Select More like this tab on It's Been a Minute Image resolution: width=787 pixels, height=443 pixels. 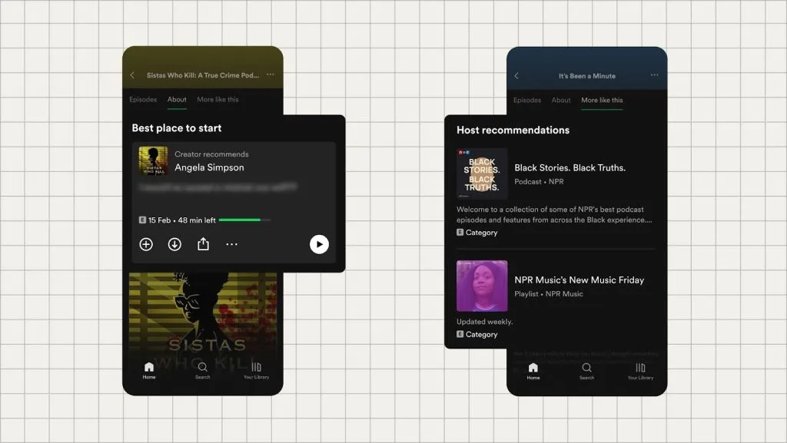click(x=602, y=101)
